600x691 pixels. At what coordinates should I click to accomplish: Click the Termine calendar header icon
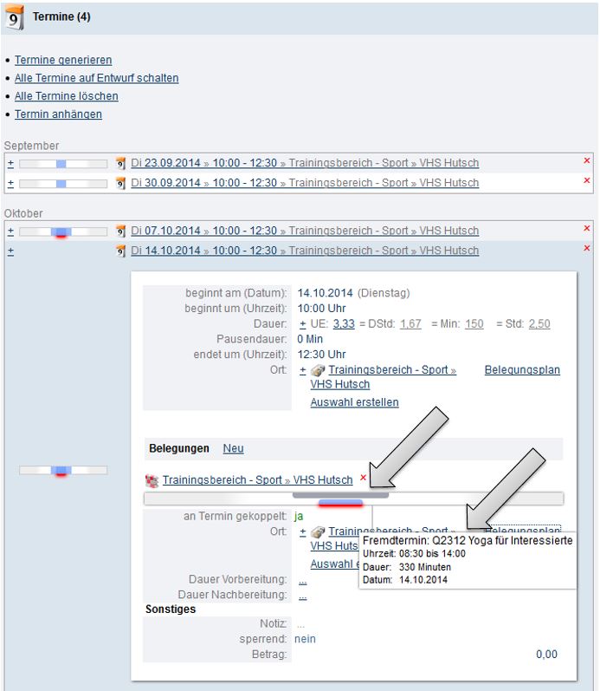coord(15,17)
